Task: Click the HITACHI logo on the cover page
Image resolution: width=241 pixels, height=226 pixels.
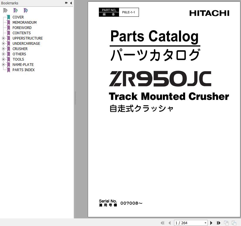Action: point(209,13)
